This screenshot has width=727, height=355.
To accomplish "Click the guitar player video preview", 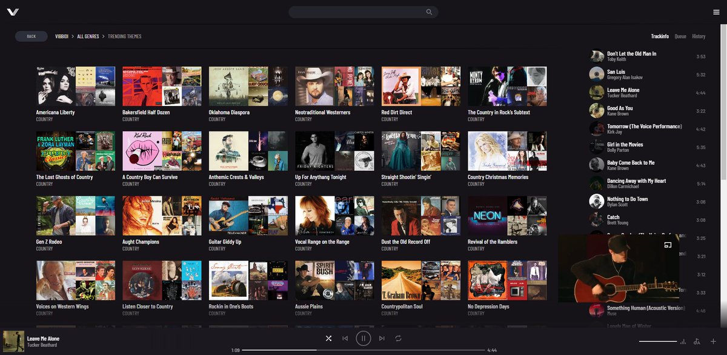I will click(x=619, y=268).
